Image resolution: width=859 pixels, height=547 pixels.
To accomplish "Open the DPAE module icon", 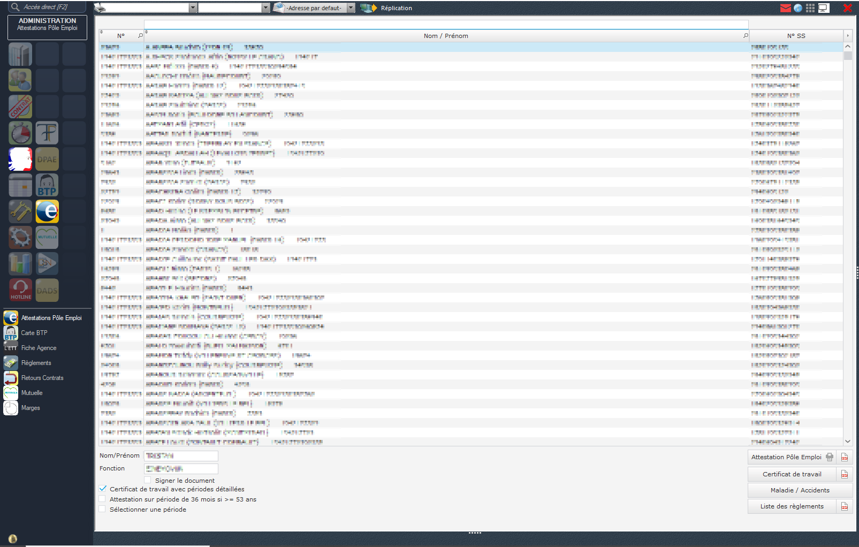I will pyautogui.click(x=47, y=159).
